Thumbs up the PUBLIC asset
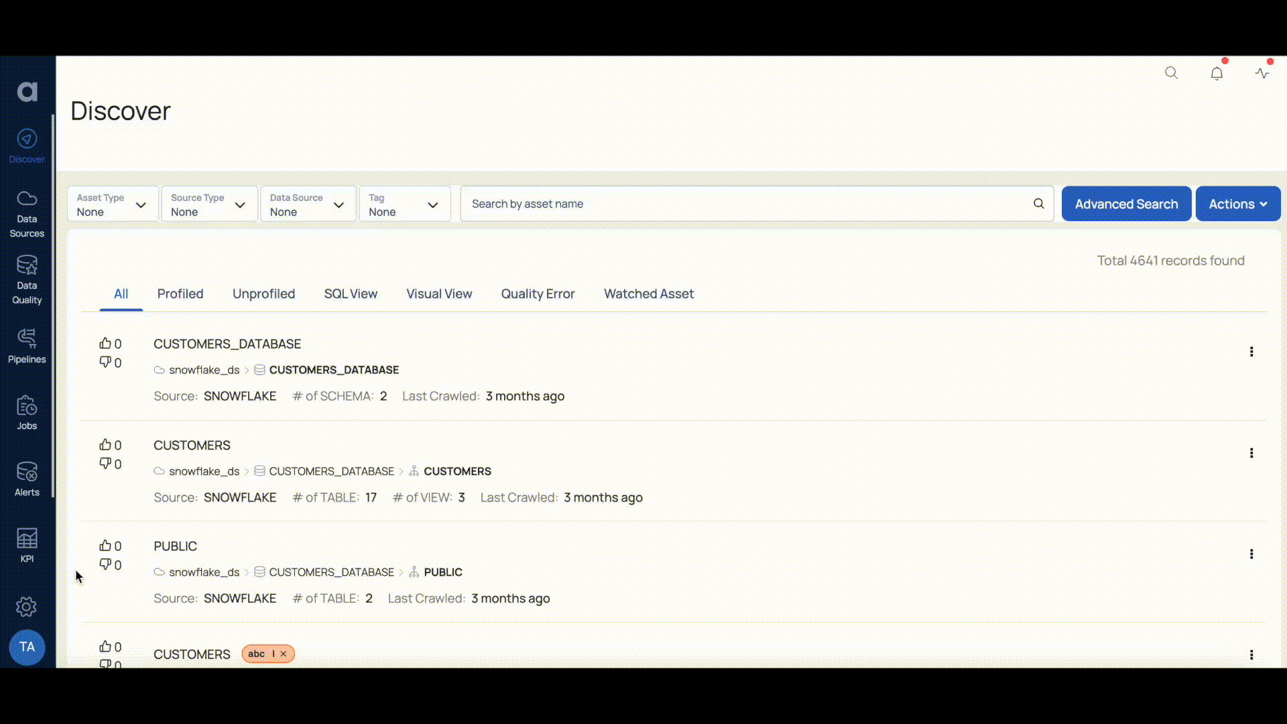This screenshot has width=1287, height=724. coord(105,546)
